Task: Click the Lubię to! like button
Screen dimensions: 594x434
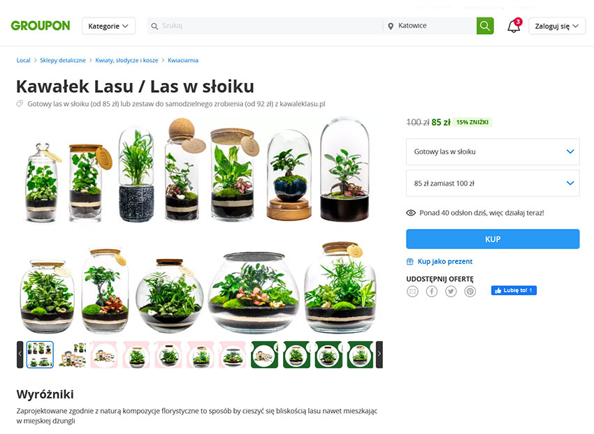Action: tap(514, 290)
